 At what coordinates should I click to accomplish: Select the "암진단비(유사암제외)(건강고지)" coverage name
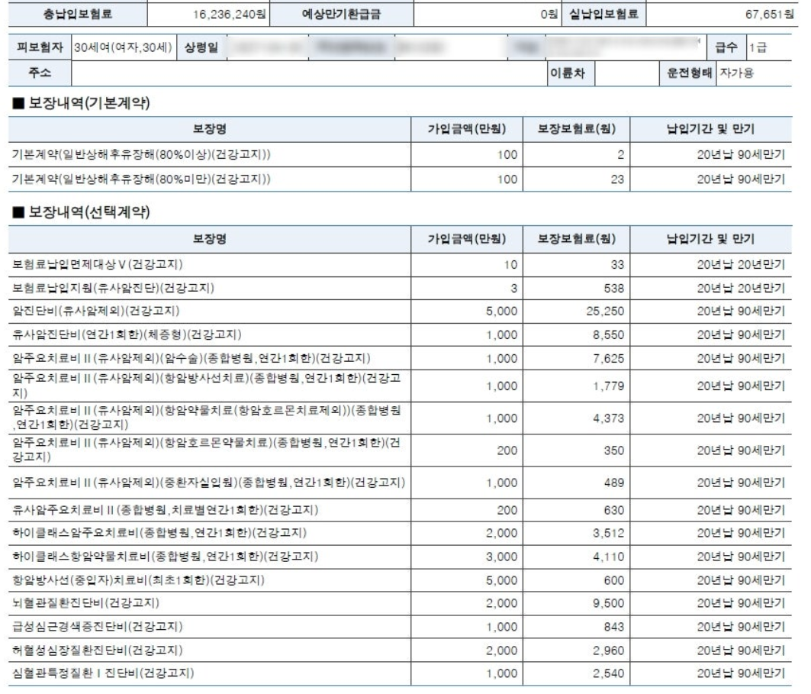[95, 311]
